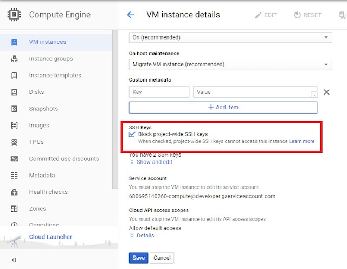Click the VM instances sidebar icon
Screen dimensions: 347x269
14,42
